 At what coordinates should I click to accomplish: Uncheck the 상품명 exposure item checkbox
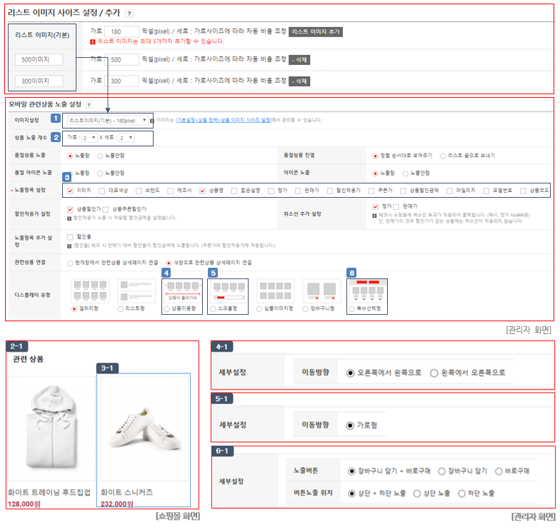[203, 191]
